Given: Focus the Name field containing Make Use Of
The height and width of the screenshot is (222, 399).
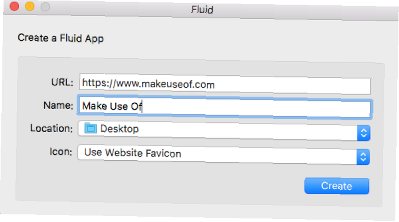Looking at the screenshot, I should pyautogui.click(x=224, y=107).
